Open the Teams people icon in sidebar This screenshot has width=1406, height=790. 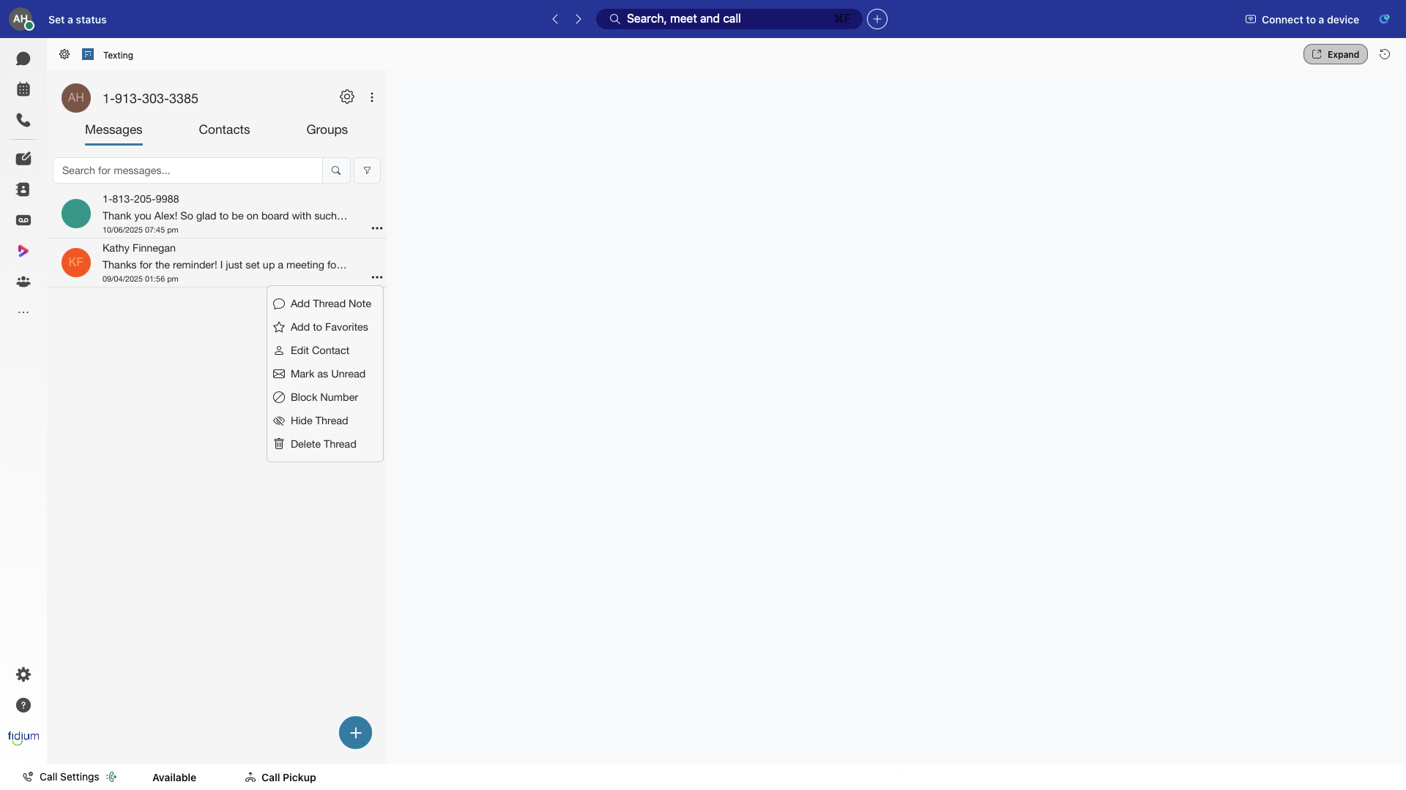click(23, 282)
